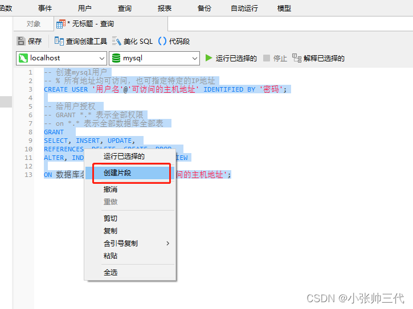413x309 pixels.
Task: Open the 用户 menu
Action: coord(85,9)
